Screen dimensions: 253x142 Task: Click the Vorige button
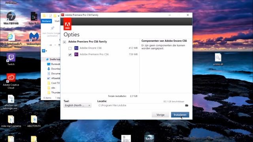point(160,115)
